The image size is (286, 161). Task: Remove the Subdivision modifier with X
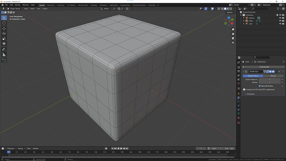point(279,71)
